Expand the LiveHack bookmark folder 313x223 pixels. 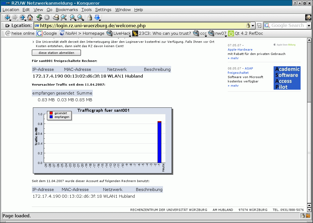120,33
